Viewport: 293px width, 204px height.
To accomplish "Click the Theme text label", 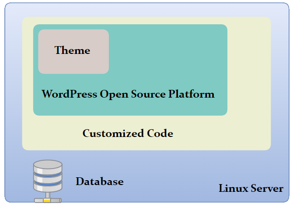I will point(72,51).
